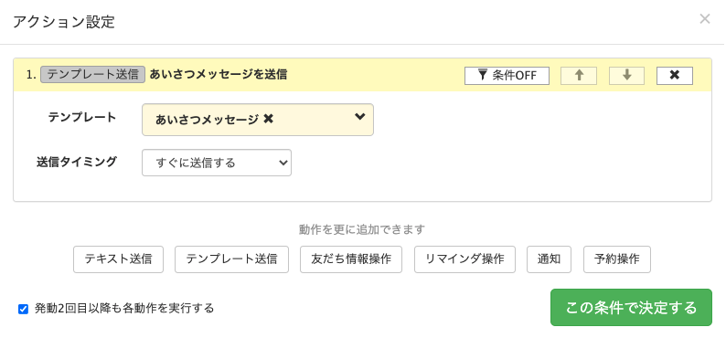The image size is (726, 338).
Task: Click the あいさつメッセージを送信 action header
Action: click(219, 74)
